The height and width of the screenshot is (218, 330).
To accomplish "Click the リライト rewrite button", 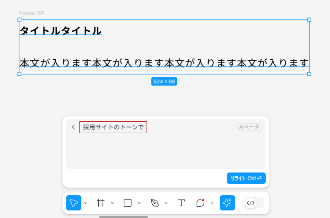I will click(246, 178).
